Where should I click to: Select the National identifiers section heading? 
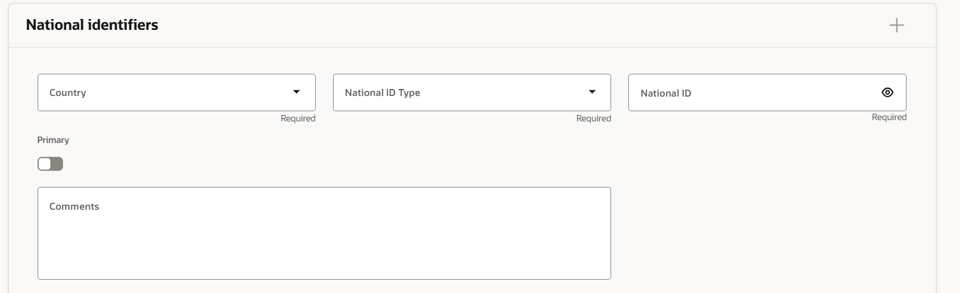[92, 25]
